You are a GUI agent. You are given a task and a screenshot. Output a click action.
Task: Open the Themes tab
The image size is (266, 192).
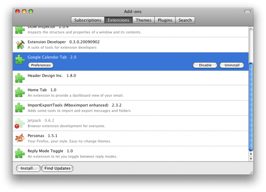144,20
